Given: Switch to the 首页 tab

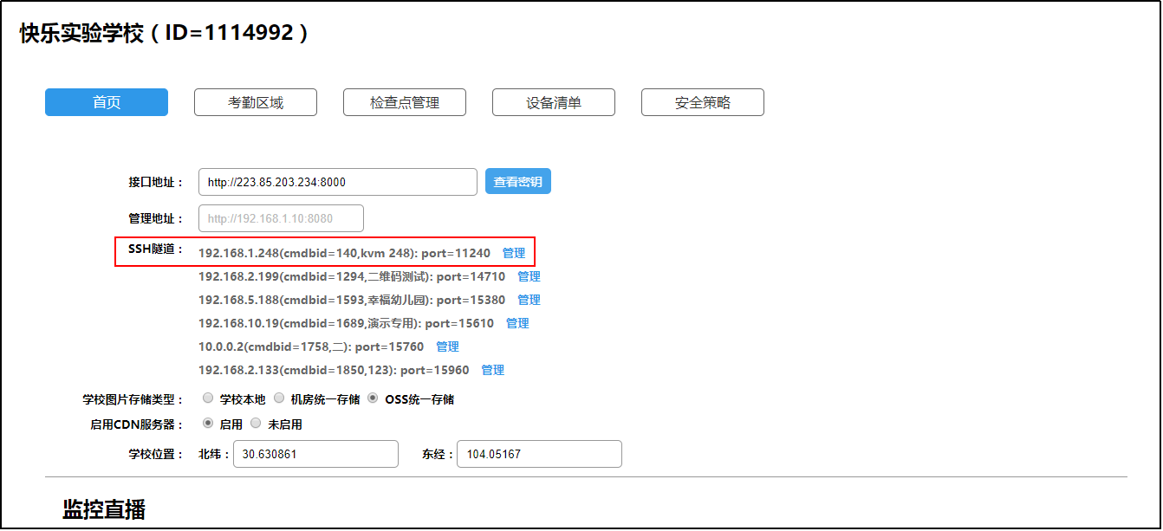Looking at the screenshot, I should pos(107,102).
